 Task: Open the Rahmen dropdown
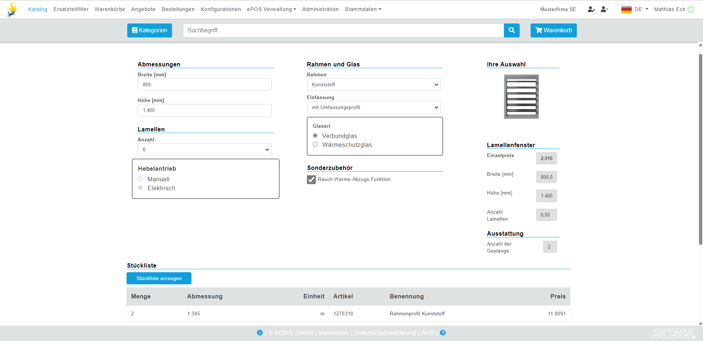click(x=374, y=85)
